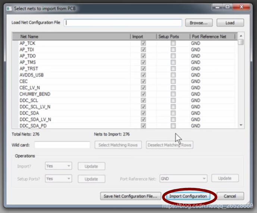Click scrollbar down arrow in net list
Screen dimensions: 257x213
(x=241, y=126)
